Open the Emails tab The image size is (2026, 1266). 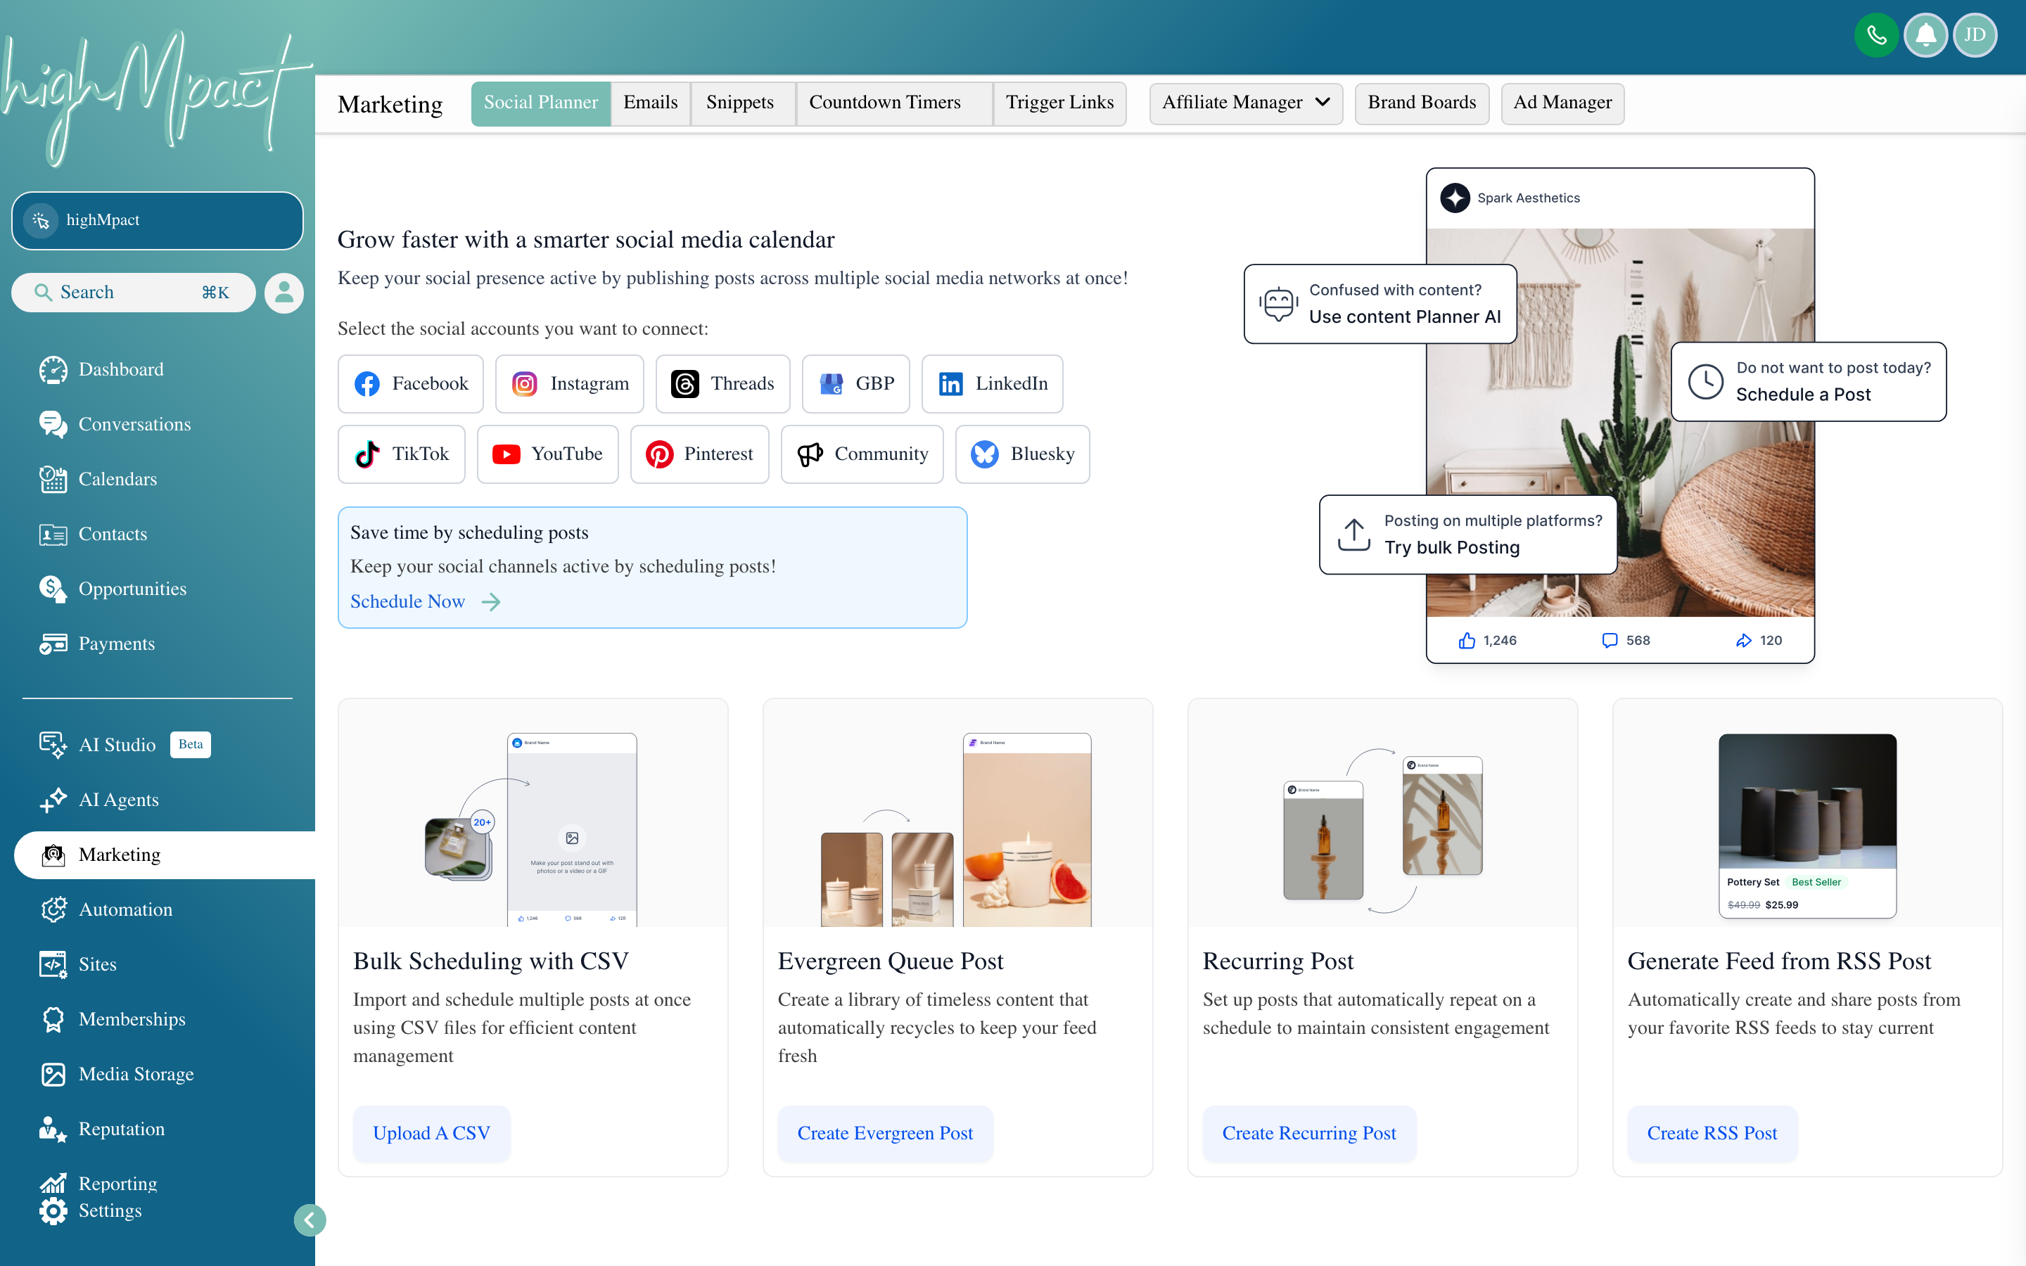click(651, 103)
